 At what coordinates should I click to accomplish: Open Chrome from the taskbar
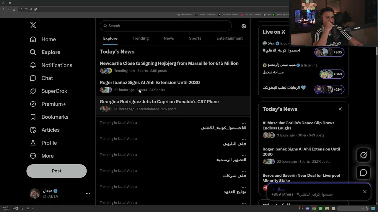point(314,208)
